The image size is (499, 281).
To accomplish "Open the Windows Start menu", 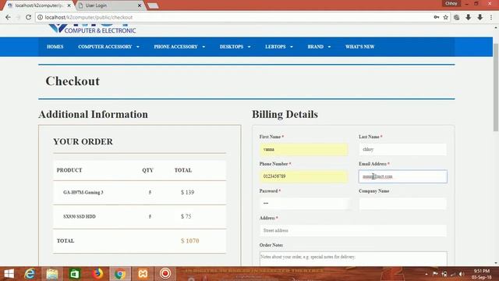I will pyautogui.click(x=9, y=274).
